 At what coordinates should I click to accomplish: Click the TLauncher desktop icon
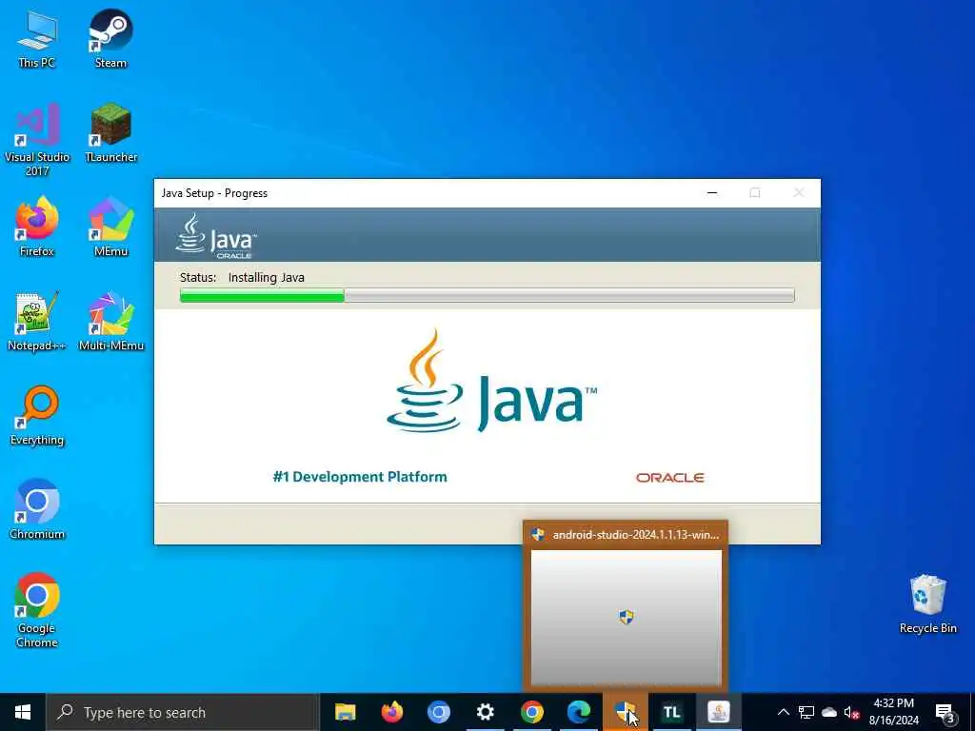110,133
